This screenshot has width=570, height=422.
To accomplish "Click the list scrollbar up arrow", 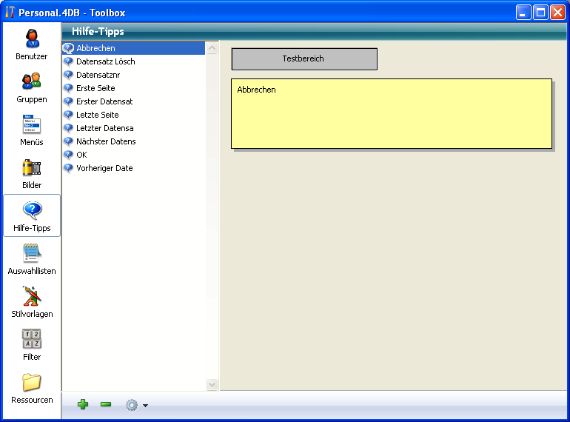I will (x=212, y=49).
